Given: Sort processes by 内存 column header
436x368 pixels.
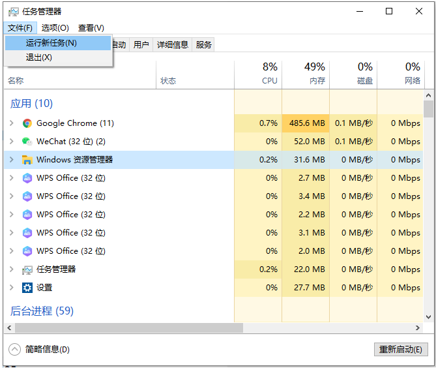Looking at the screenshot, I should 306,73.
